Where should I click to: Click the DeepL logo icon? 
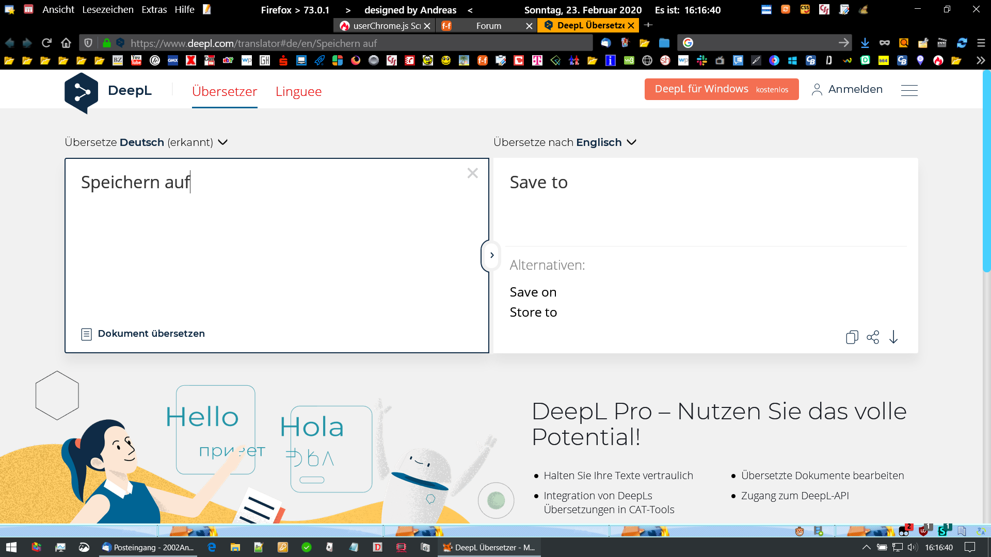(82, 92)
